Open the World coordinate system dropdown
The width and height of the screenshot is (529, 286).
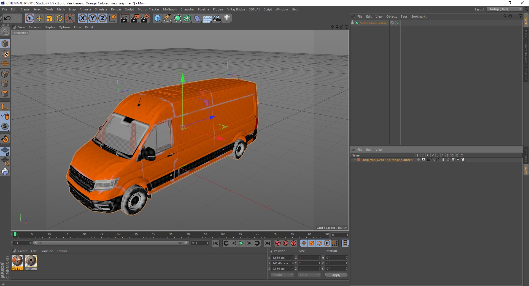tap(282, 275)
